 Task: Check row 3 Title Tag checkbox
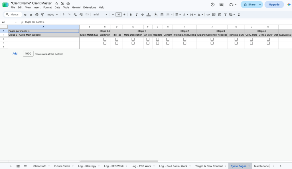pos(117,39)
